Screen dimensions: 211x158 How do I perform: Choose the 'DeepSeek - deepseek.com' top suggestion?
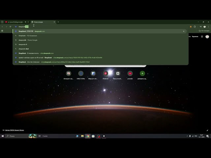(100, 31)
